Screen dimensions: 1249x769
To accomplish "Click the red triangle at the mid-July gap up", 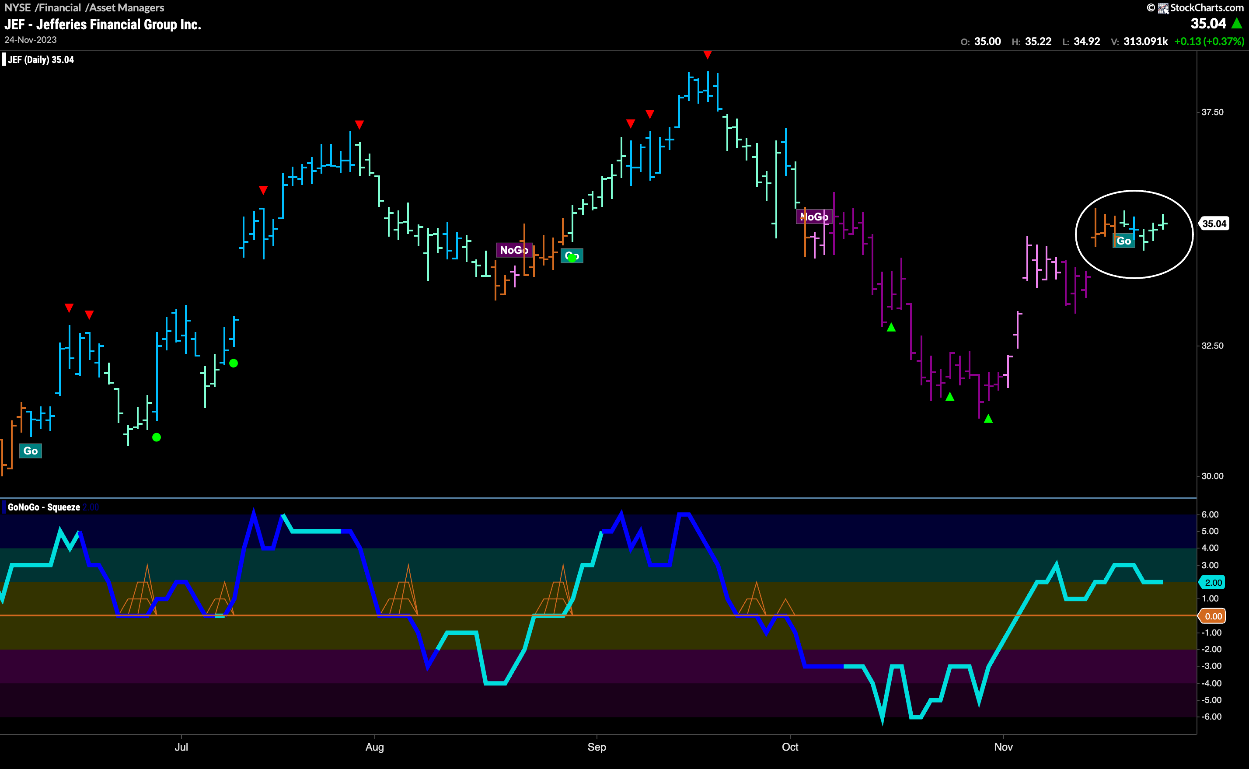I will point(263,190).
